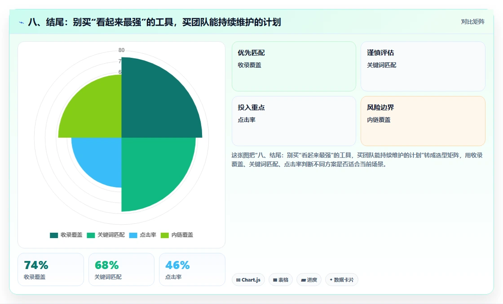
Task: Click the 数据卡片 tag
Action: point(342,280)
